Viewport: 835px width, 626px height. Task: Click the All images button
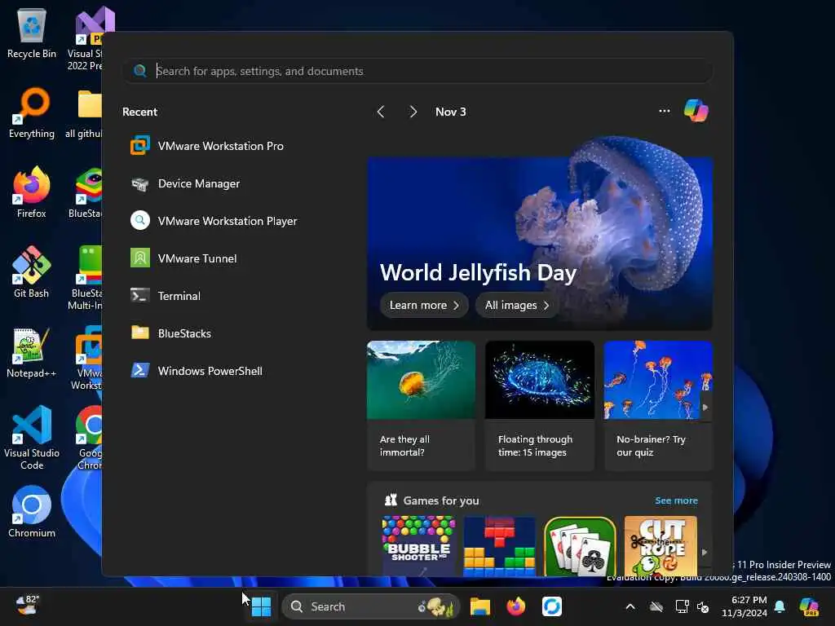[516, 305]
